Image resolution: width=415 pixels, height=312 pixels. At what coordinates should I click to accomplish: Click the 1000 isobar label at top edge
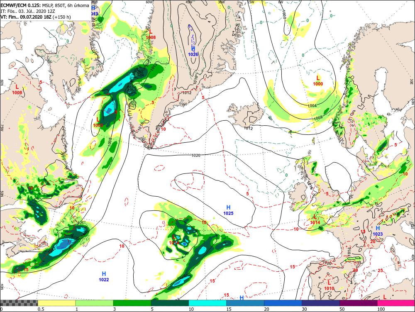pos(284,14)
